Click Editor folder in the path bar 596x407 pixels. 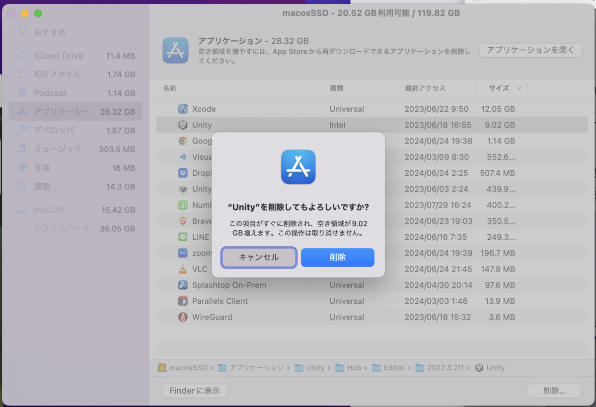tap(388, 368)
